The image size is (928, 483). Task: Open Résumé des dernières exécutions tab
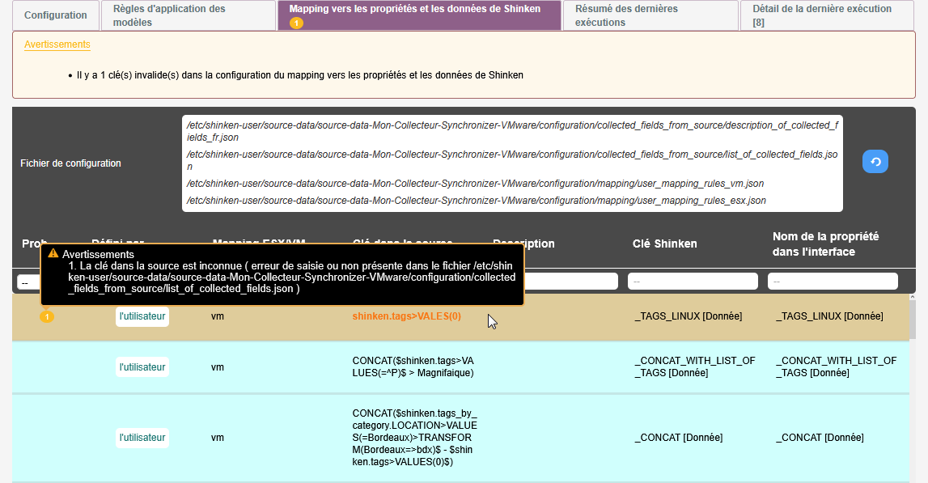click(x=650, y=15)
